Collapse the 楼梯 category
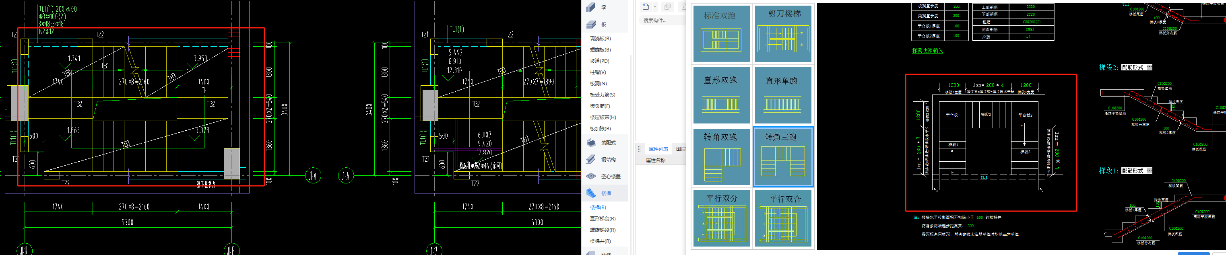 pos(605,193)
